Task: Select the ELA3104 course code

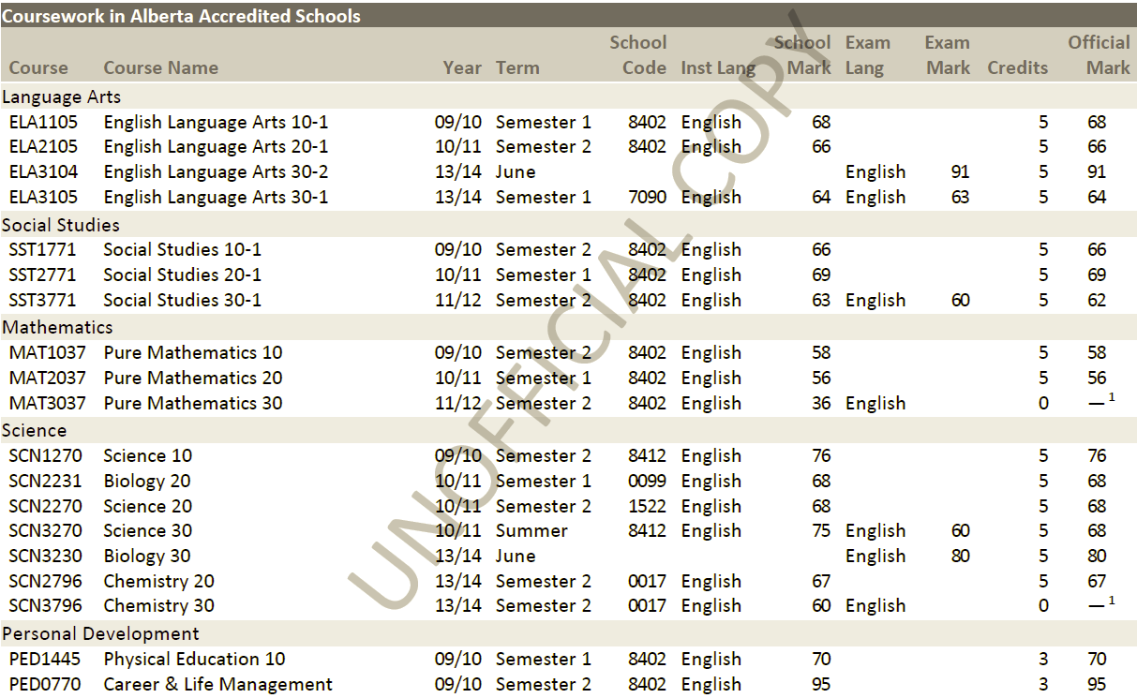Action: (x=43, y=172)
